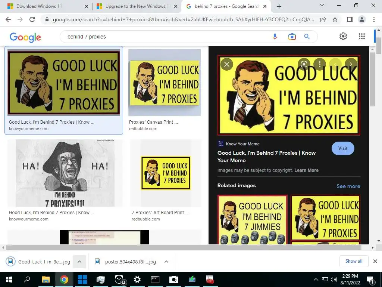The image size is (382, 287).
Task: Open downloaded file Good_Luck_I_m_Be....jpg
Action: (39, 262)
